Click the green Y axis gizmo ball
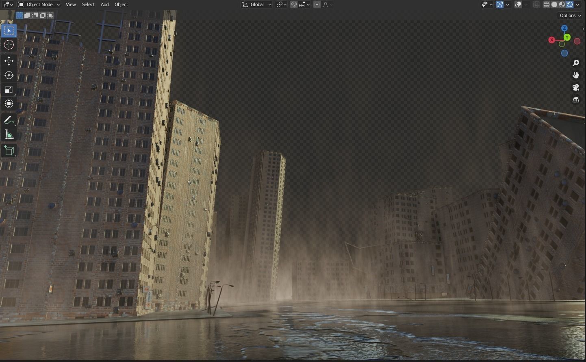Image resolution: width=586 pixels, height=362 pixels. click(567, 37)
